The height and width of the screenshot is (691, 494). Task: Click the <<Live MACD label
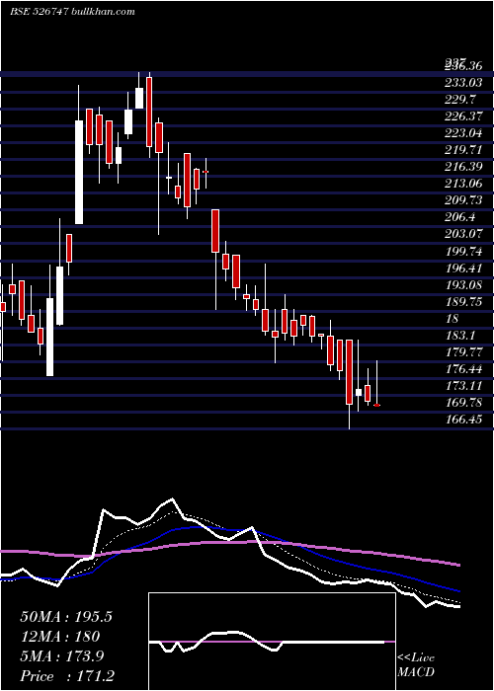[416, 665]
